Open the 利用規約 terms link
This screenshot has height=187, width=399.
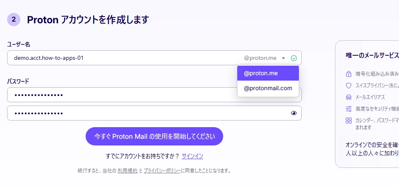pyautogui.click(x=128, y=171)
